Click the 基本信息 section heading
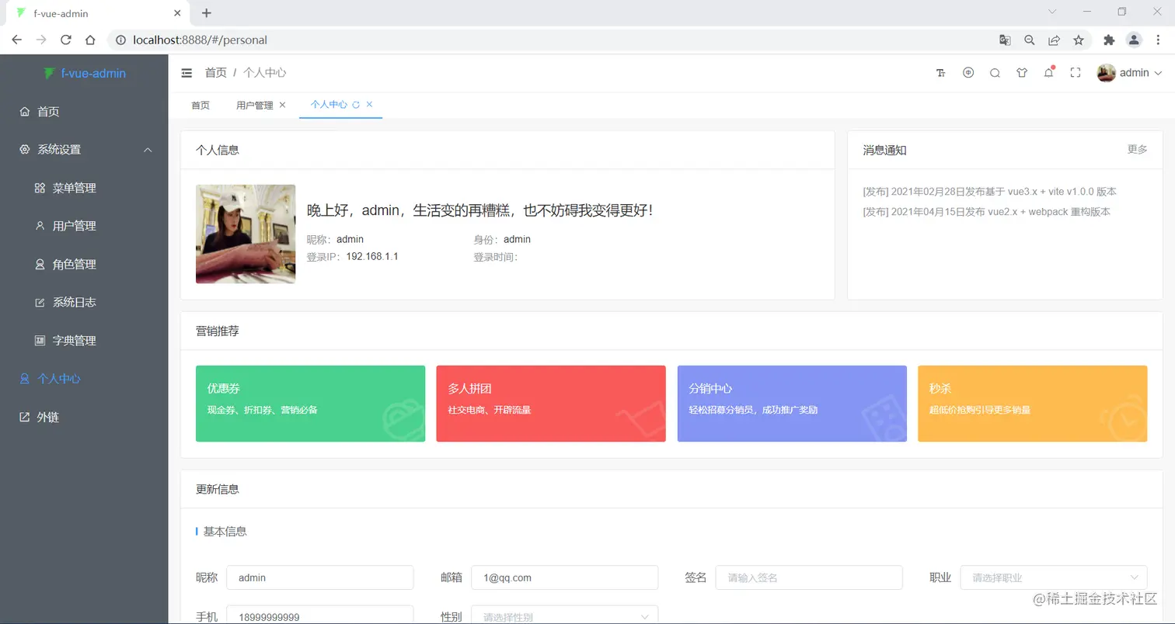Image resolution: width=1175 pixels, height=624 pixels. (x=225, y=532)
